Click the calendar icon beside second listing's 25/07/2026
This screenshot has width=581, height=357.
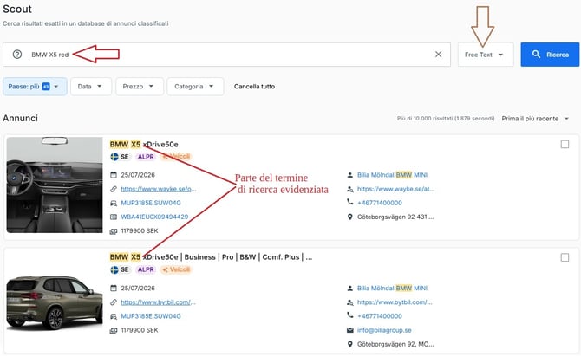pos(114,289)
